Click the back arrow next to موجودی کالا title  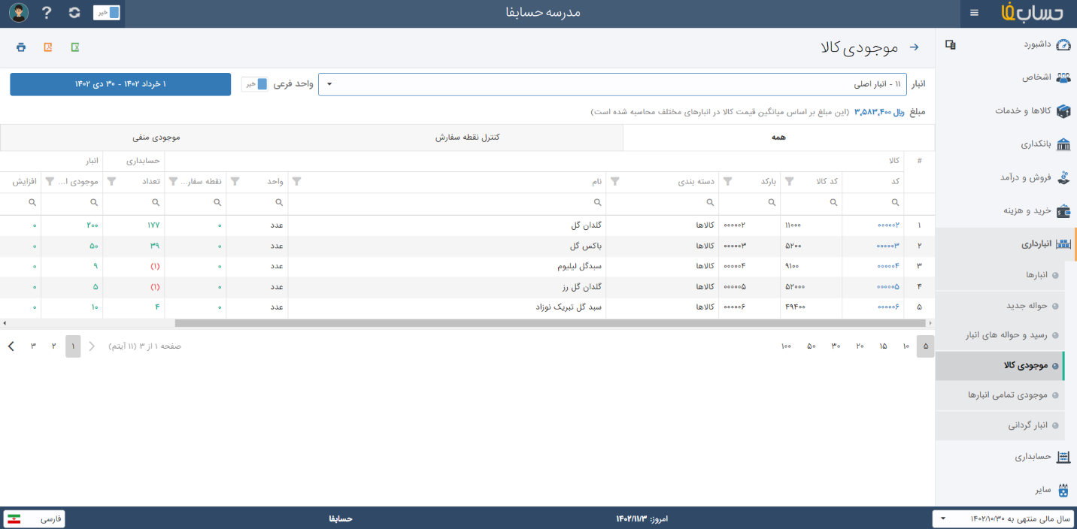tap(915, 47)
